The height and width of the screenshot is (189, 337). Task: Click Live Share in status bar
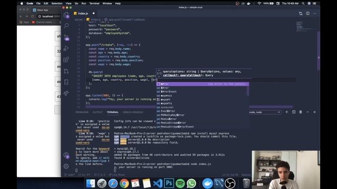pos(117,175)
